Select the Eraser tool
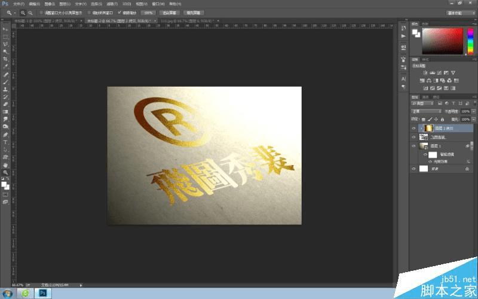 click(x=5, y=104)
